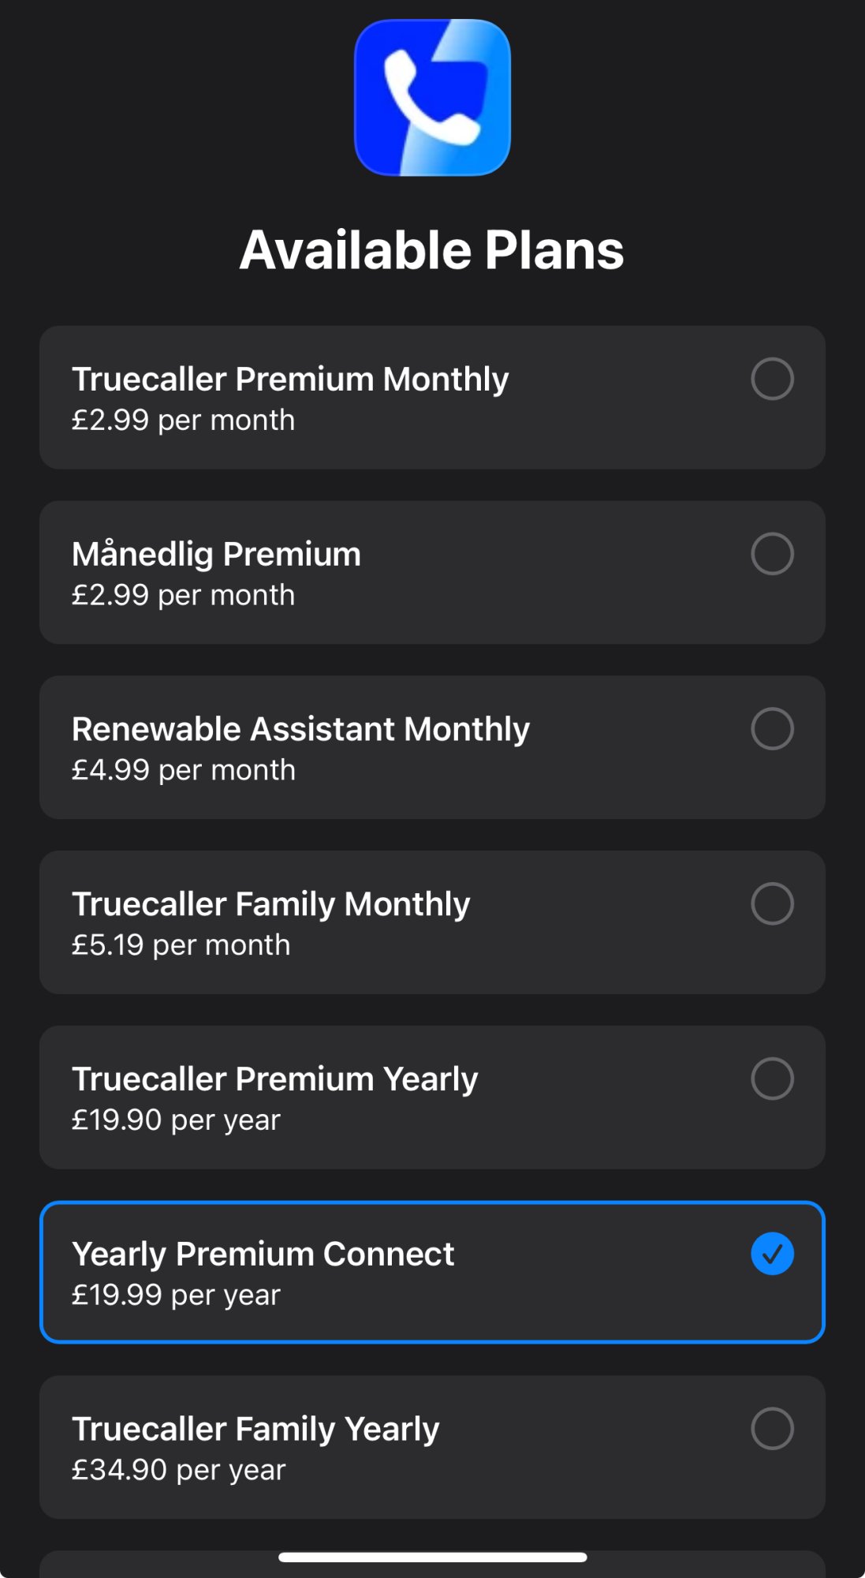
Task: Choose the Truecaller Premium Yearly plan card
Action: pos(432,1097)
